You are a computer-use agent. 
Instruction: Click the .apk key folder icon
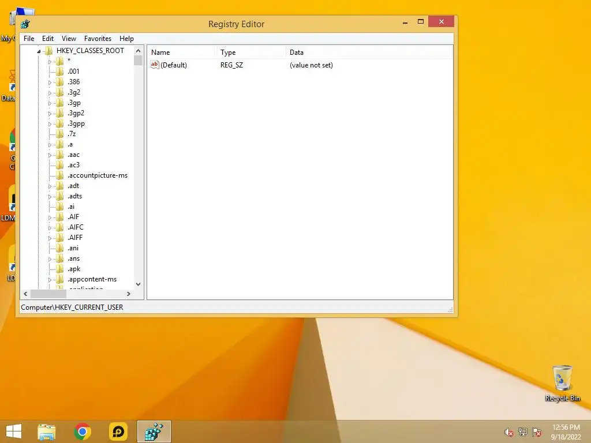click(59, 269)
